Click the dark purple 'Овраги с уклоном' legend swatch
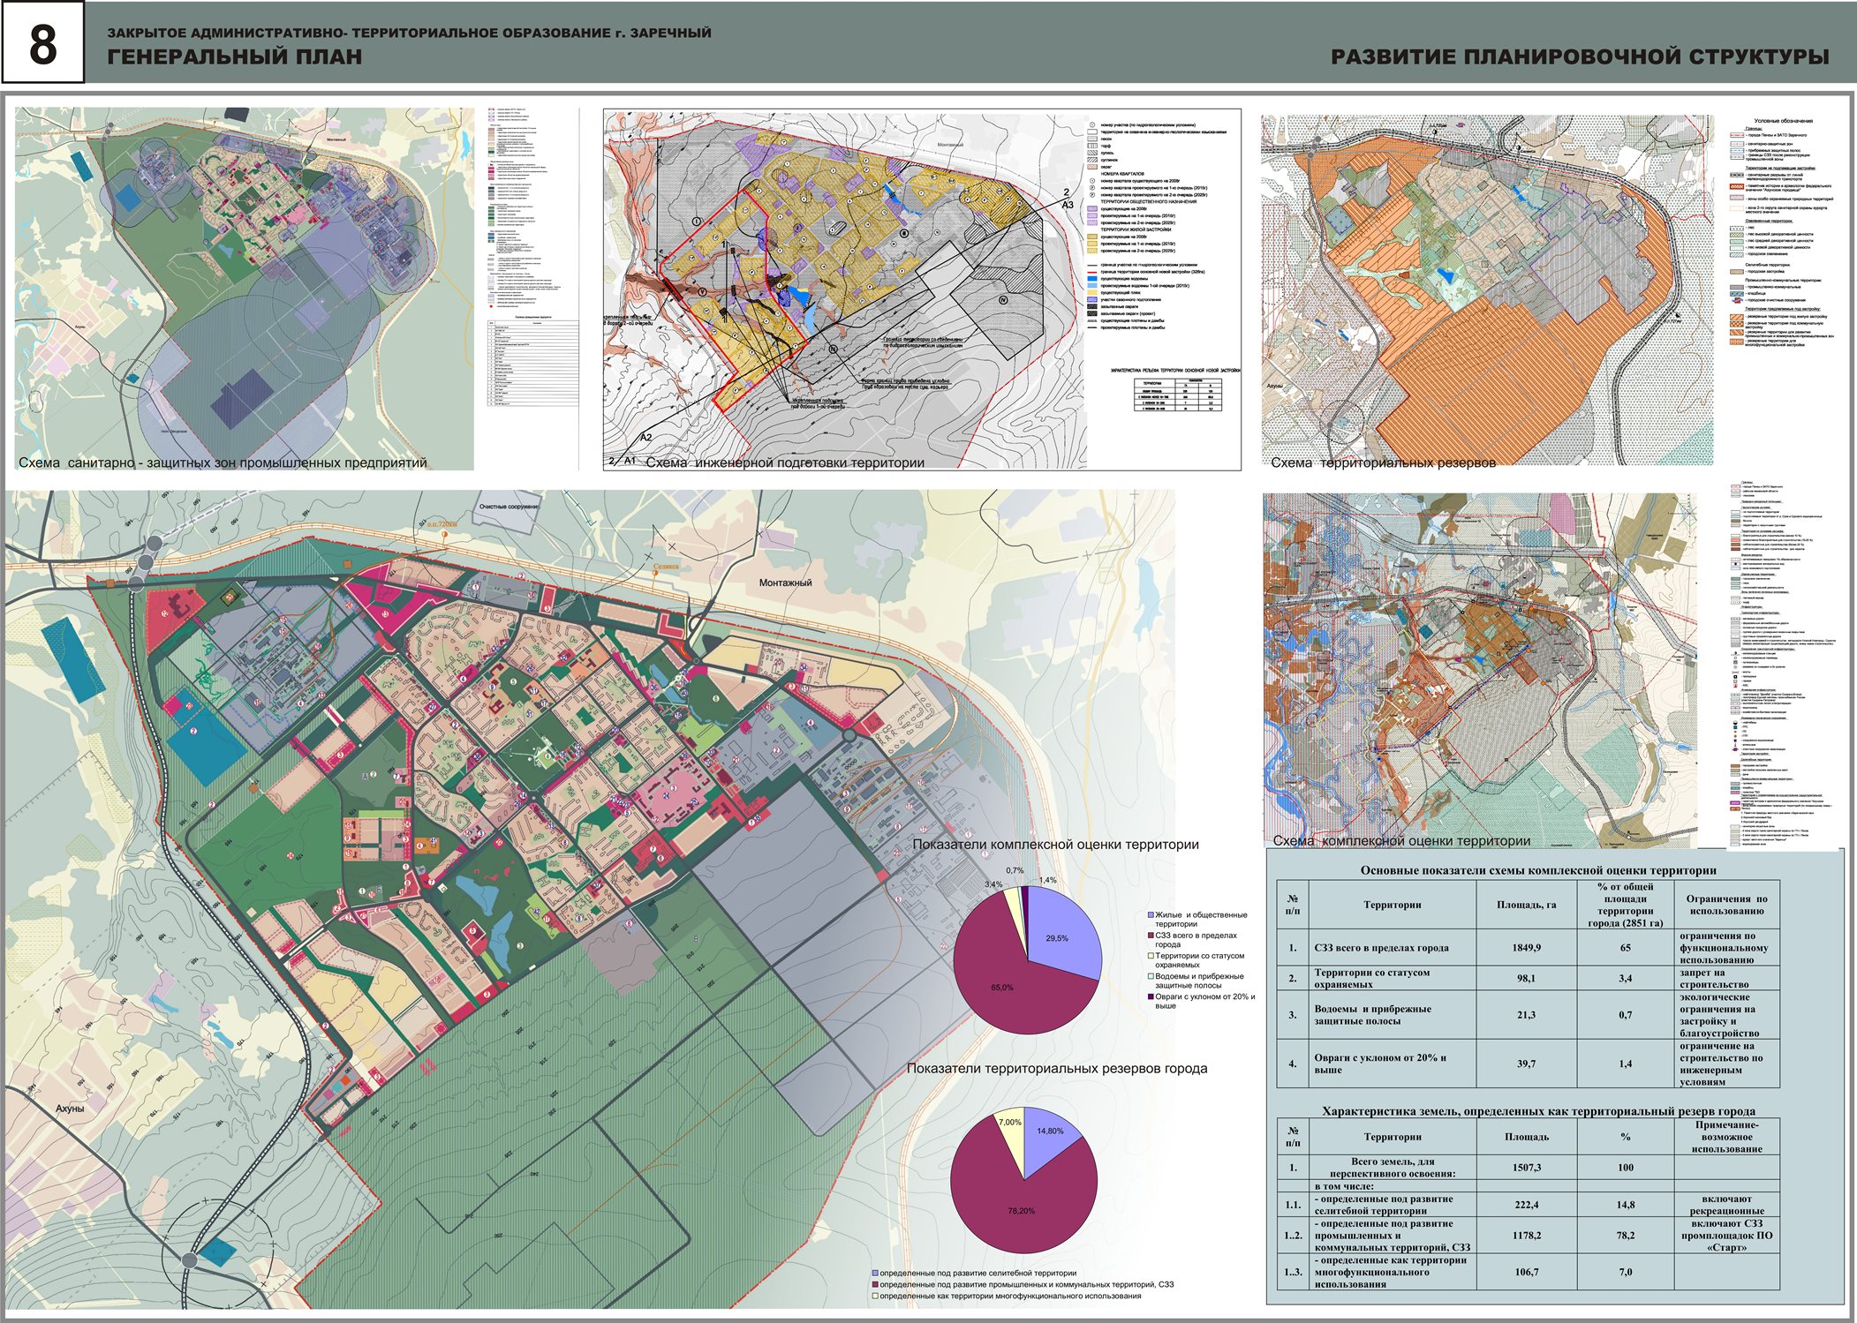This screenshot has width=1857, height=1323. pyautogui.click(x=1150, y=996)
